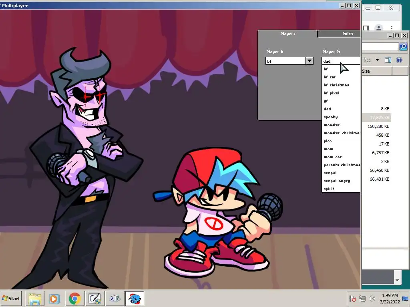Open the Chrome profile avatar icon
Image resolution: width=410 pixels, height=307 pixels.
[x=378, y=28]
